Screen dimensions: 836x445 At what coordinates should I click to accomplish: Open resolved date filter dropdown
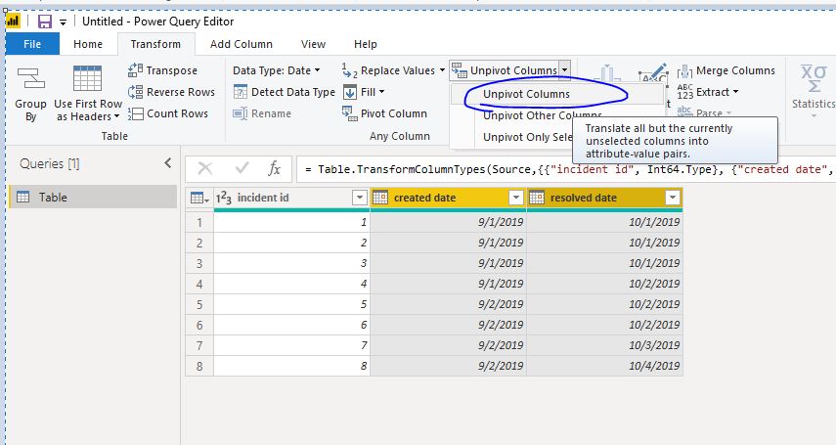pyautogui.click(x=673, y=198)
